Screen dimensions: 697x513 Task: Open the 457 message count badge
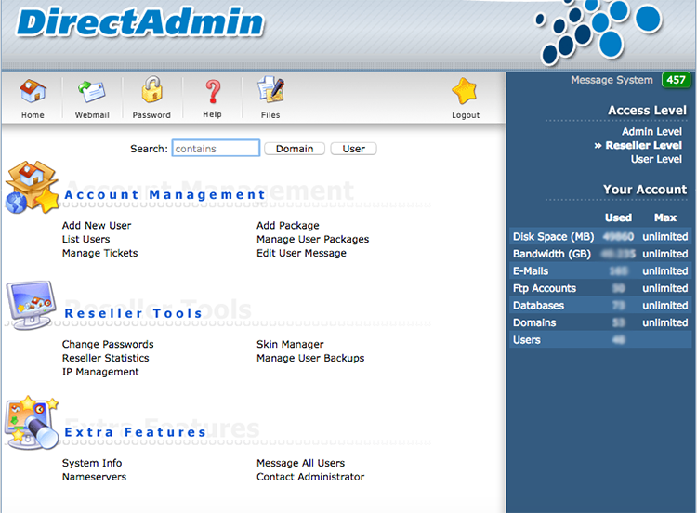(676, 80)
